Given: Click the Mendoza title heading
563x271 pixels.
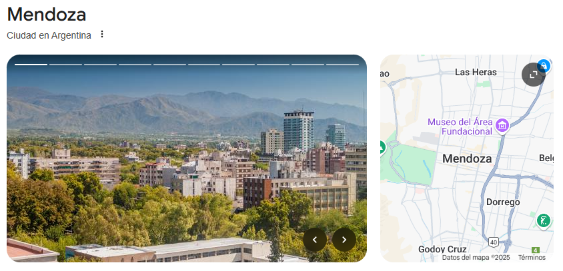Looking at the screenshot, I should (47, 15).
